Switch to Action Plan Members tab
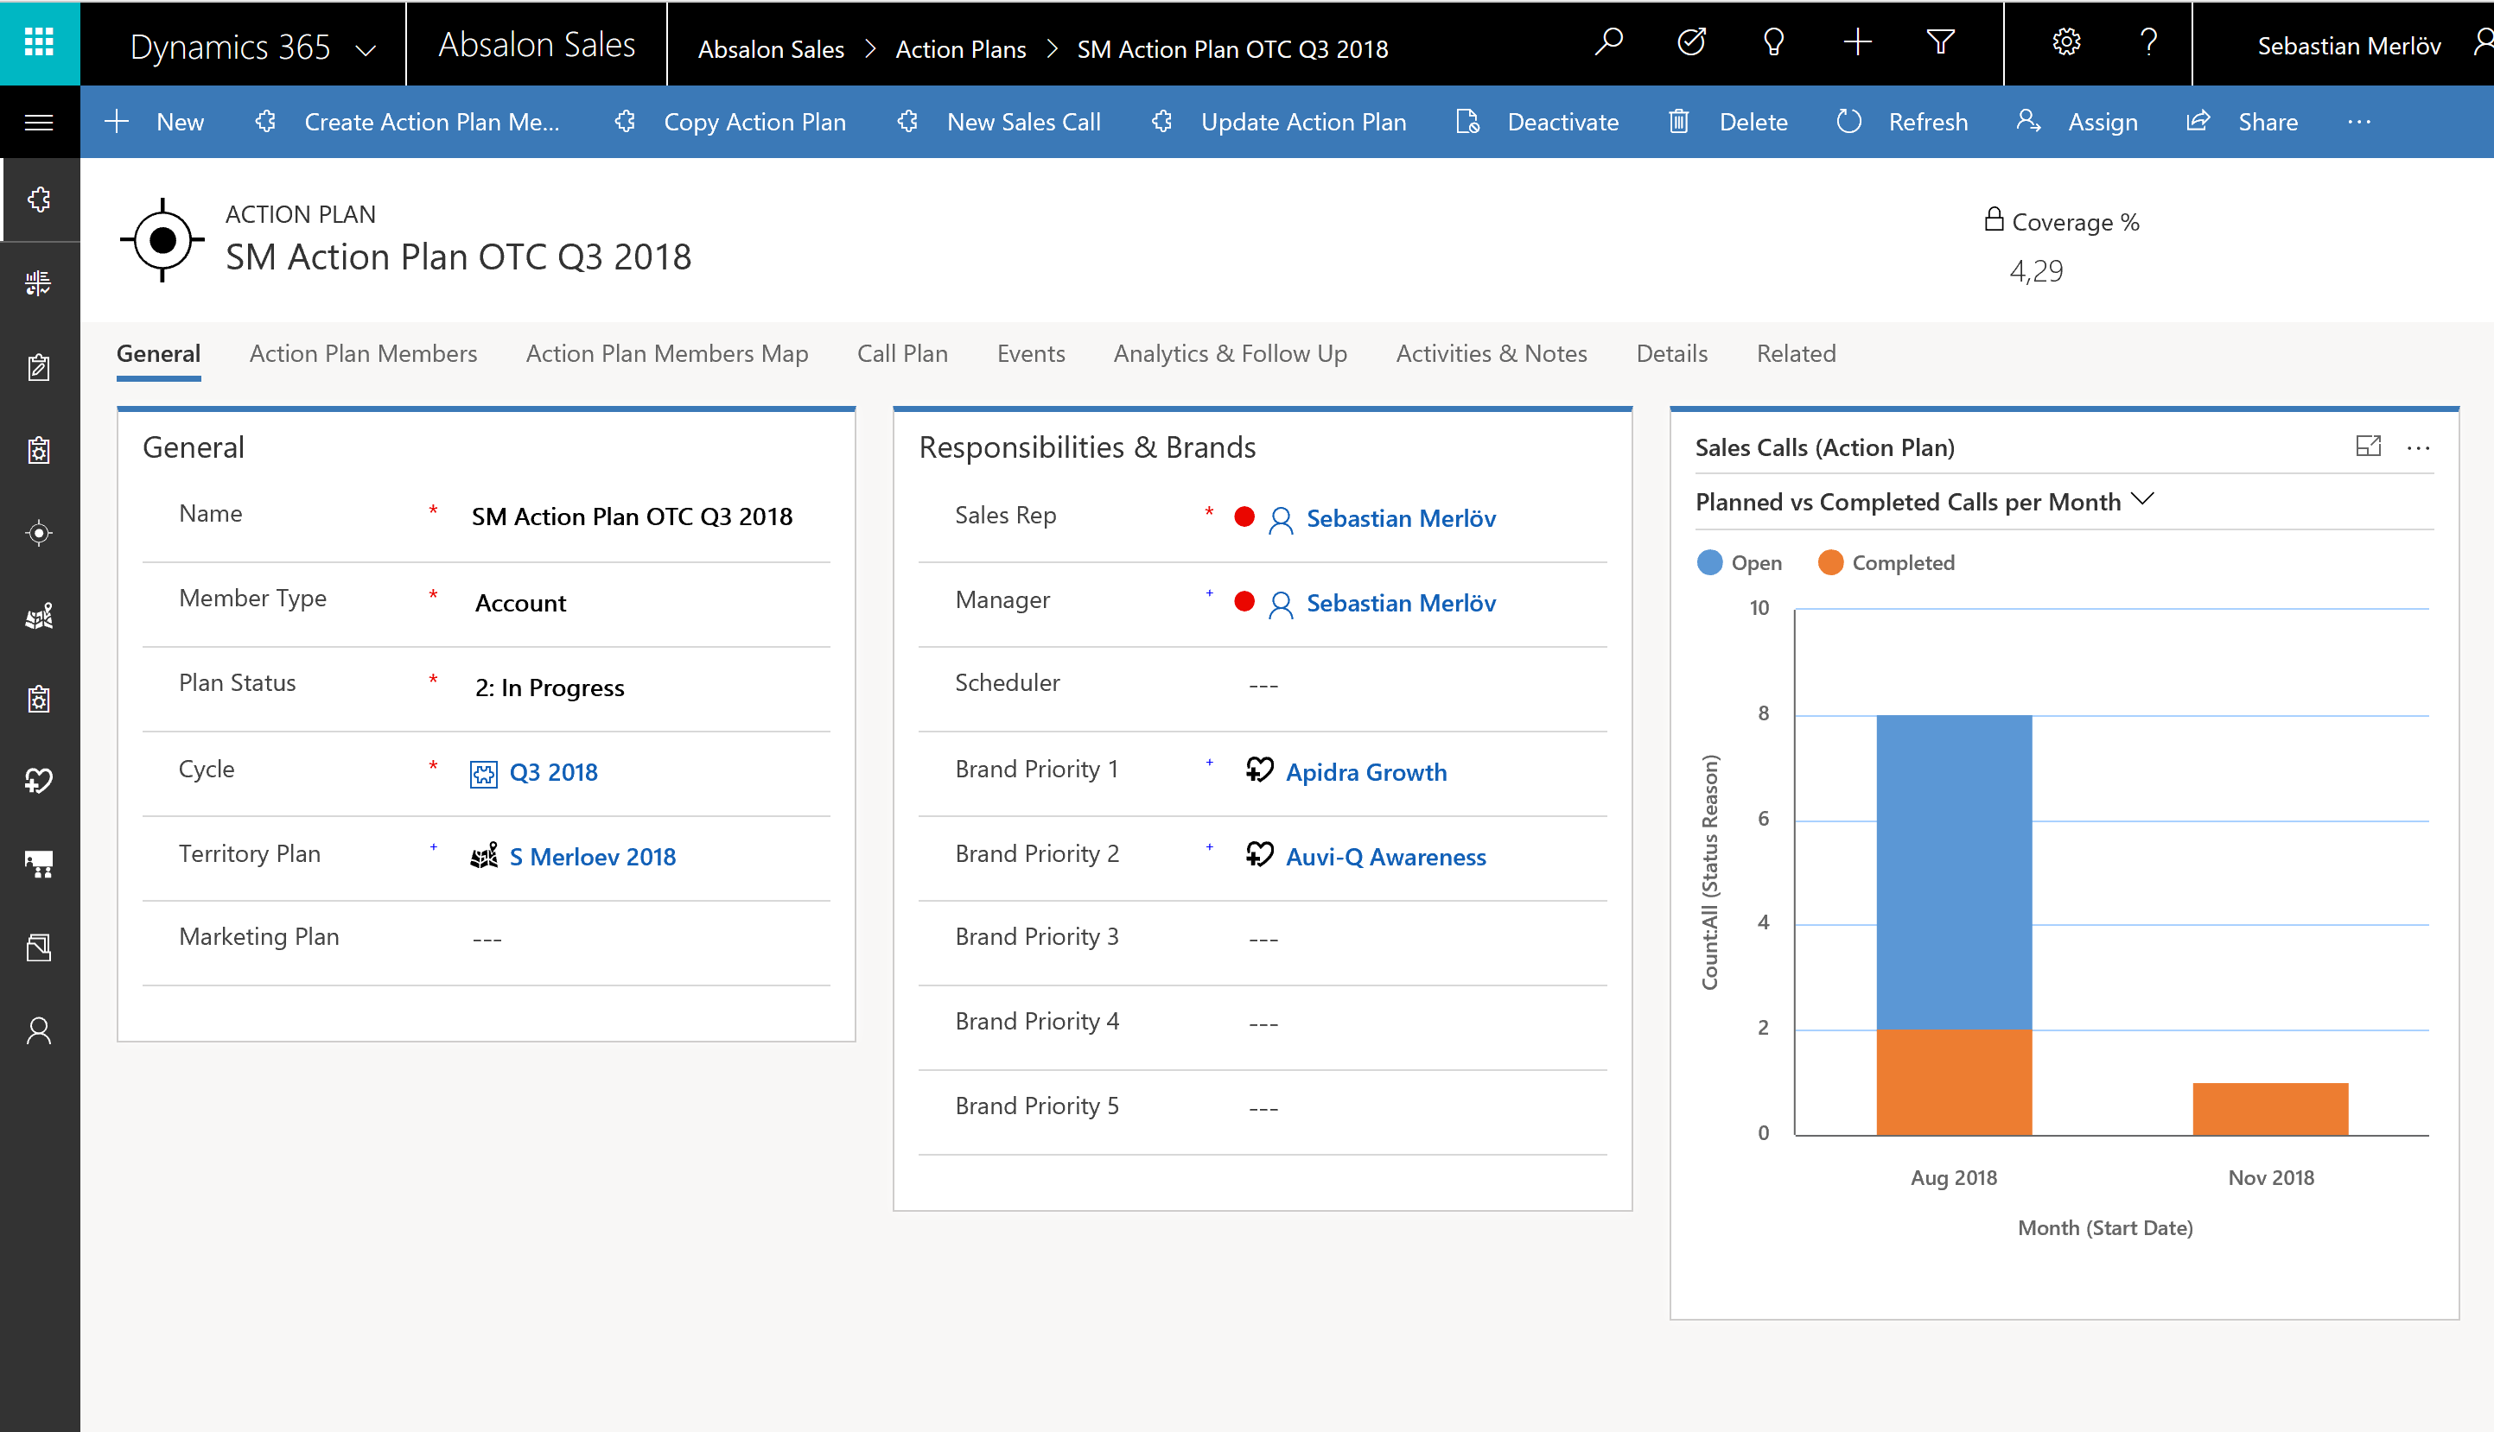Viewport: 2494px width, 1432px height. [363, 354]
